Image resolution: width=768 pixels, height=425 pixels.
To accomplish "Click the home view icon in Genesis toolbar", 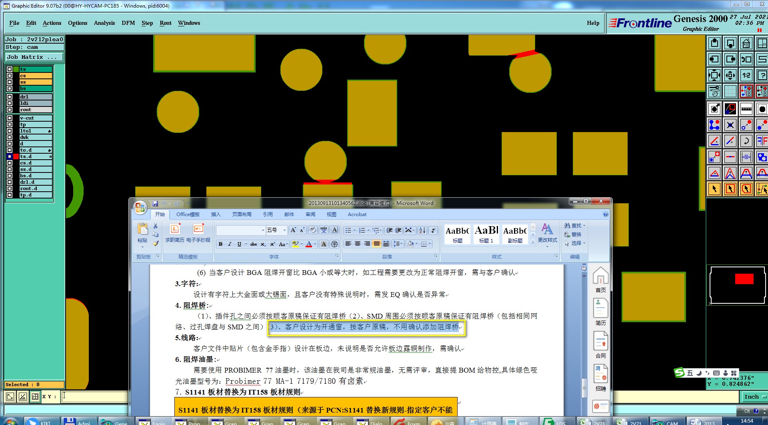I will [x=746, y=43].
